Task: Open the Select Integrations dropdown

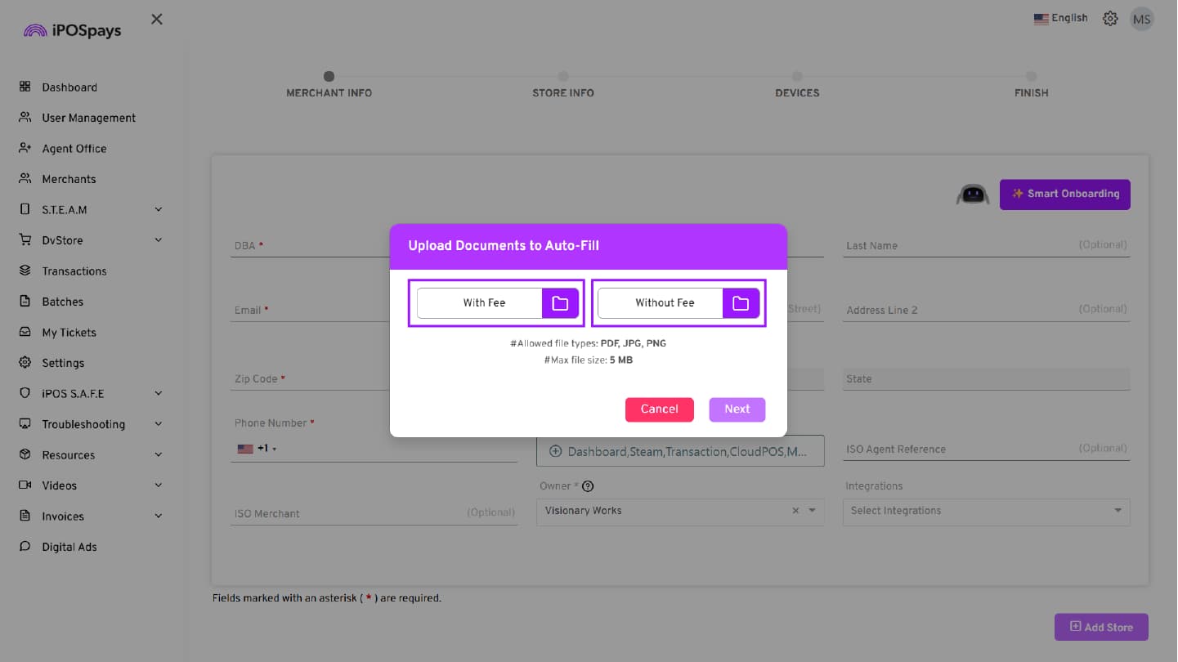Action: (x=986, y=512)
